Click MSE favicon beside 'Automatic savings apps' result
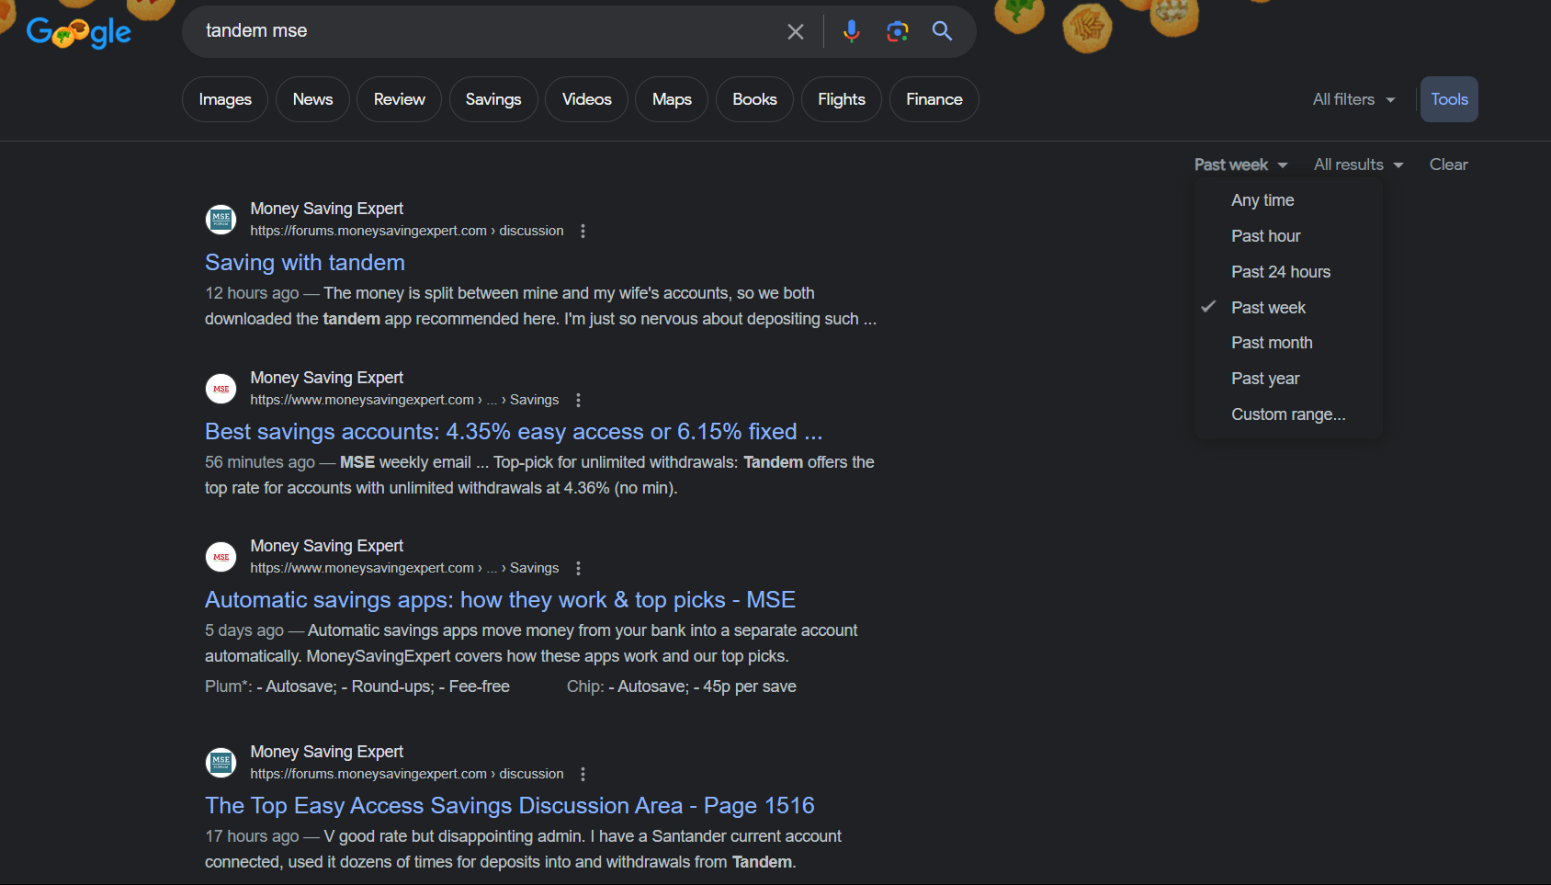The width and height of the screenshot is (1551, 885). [x=221, y=557]
